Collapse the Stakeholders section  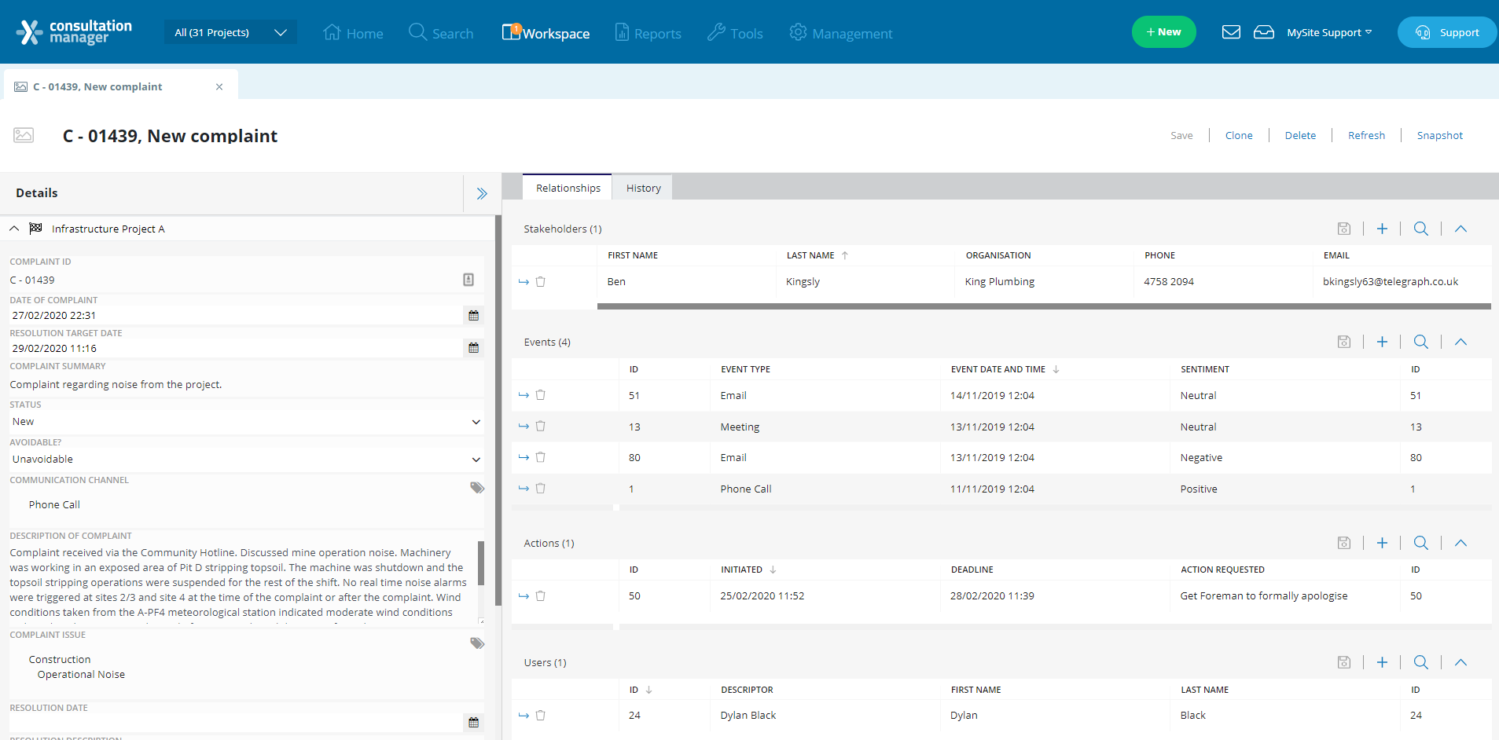1460,229
